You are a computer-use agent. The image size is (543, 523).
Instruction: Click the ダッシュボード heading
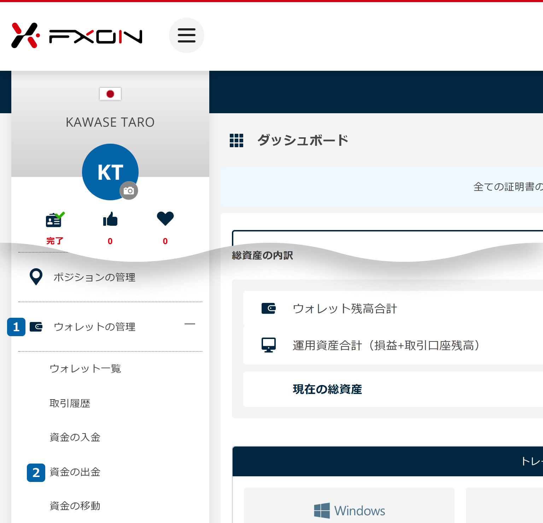click(x=303, y=140)
